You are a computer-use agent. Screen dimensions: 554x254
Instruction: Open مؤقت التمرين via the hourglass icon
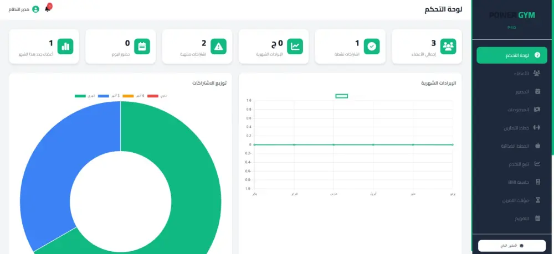coord(538,200)
